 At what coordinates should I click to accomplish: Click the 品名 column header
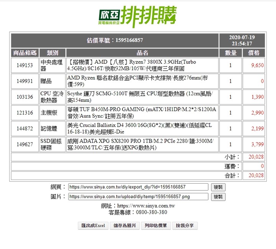(x=142, y=53)
